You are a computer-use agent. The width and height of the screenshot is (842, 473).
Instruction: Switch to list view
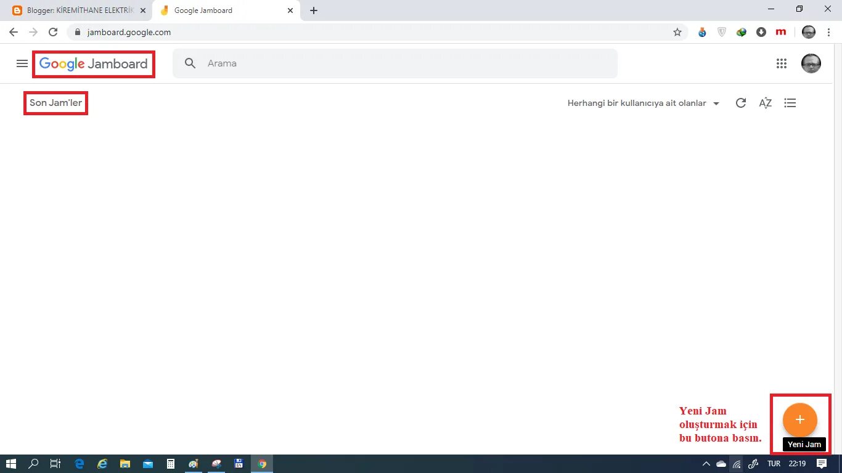point(790,103)
